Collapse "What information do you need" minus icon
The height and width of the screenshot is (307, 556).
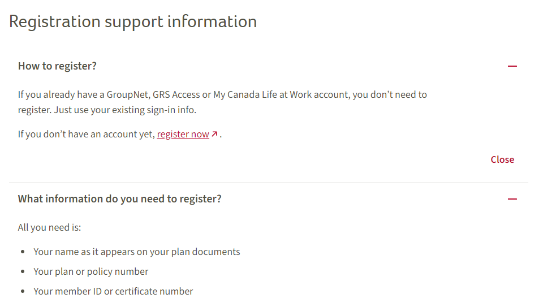tap(512, 199)
